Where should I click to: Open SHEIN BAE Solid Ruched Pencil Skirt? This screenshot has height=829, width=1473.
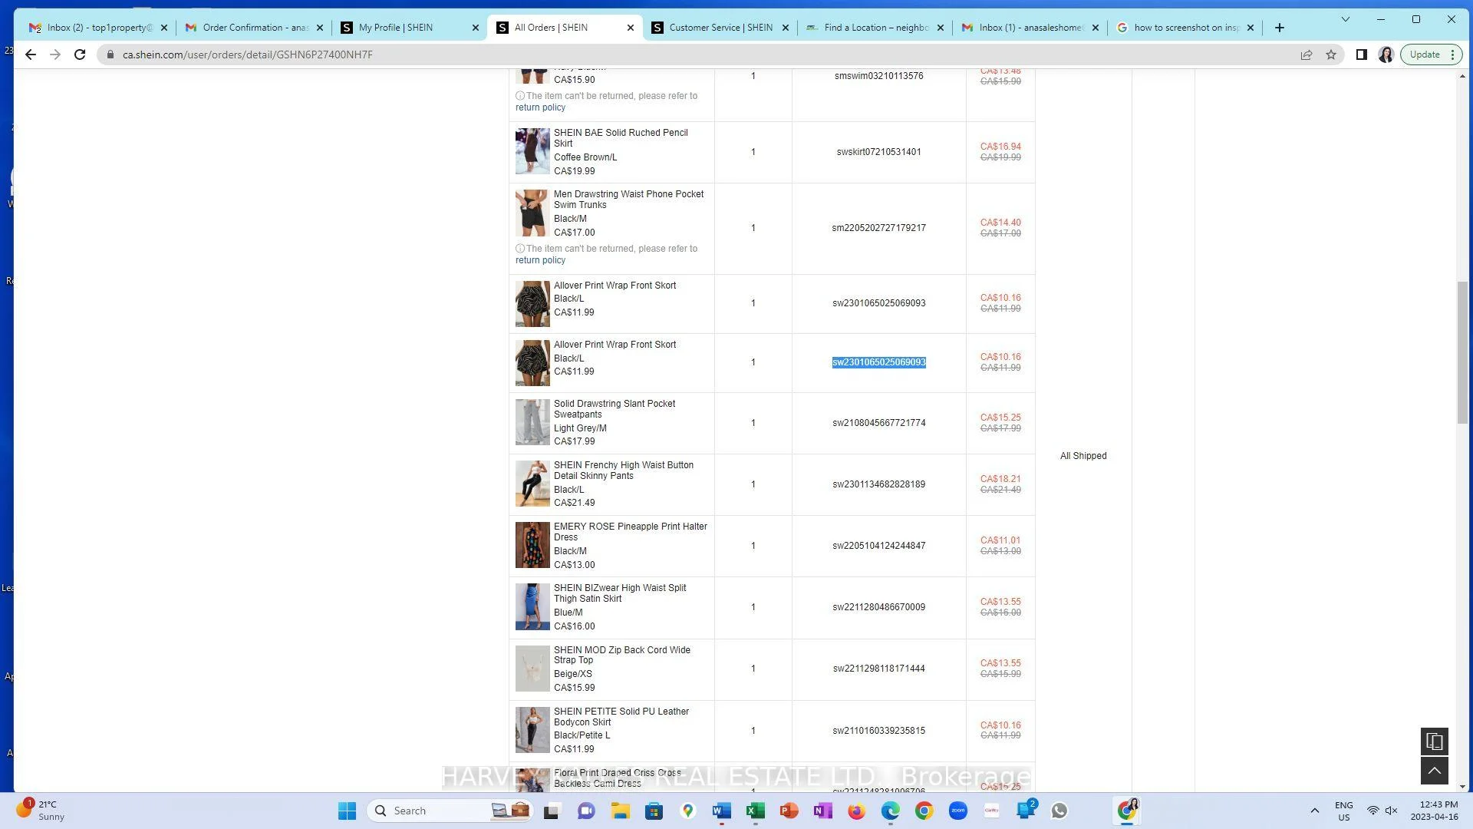pos(621,138)
